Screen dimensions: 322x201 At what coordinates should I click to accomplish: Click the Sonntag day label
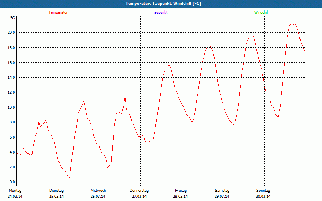pyautogui.click(x=263, y=191)
